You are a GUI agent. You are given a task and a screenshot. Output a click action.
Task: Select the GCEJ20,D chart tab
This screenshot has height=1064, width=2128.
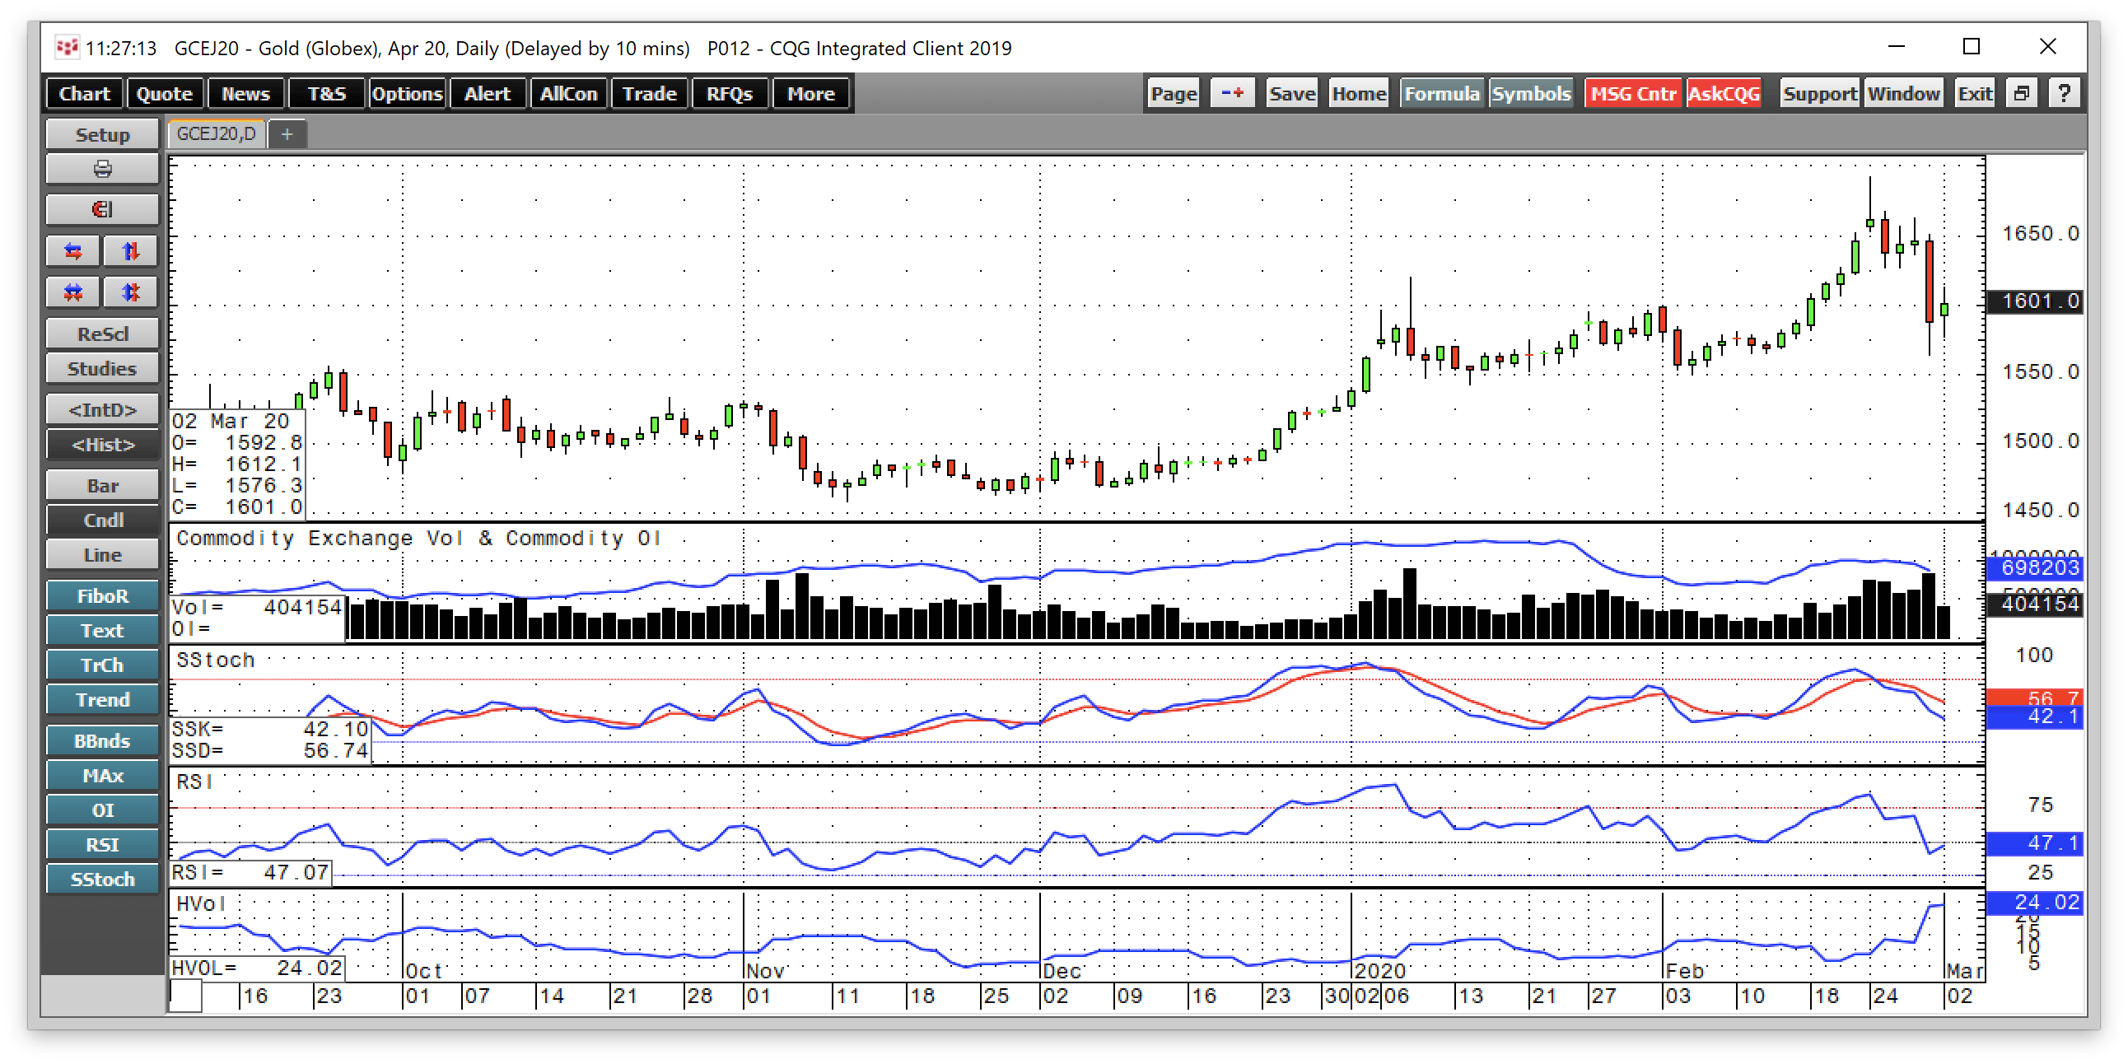click(217, 134)
